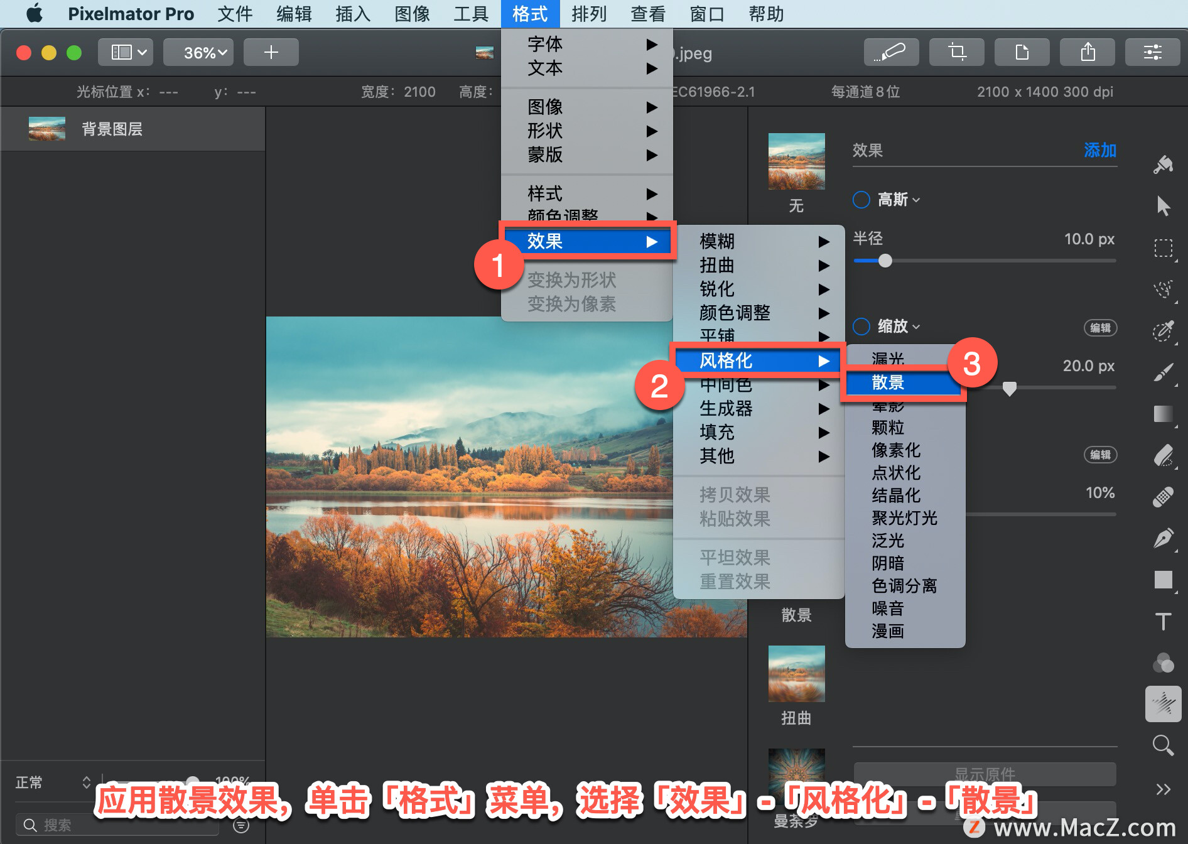The width and height of the screenshot is (1188, 844).
Task: Expand the 填充 submenu
Action: click(759, 432)
